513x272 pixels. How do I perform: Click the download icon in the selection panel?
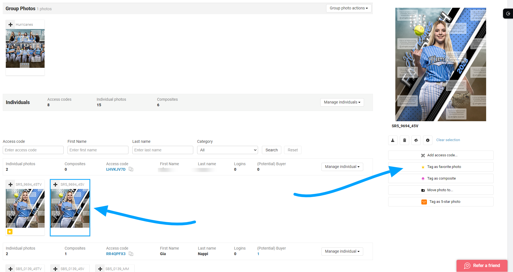[x=393, y=140]
